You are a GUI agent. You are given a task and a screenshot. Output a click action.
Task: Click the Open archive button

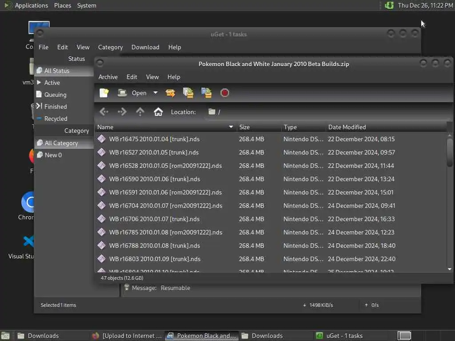132,93
